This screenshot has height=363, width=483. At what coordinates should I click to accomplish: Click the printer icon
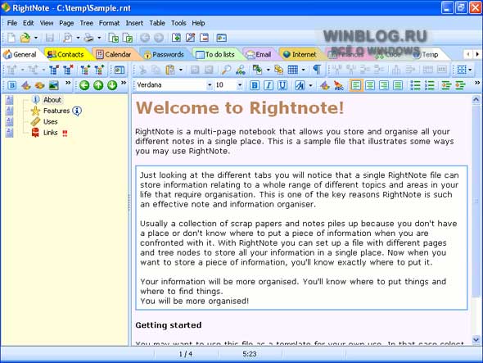click(x=89, y=38)
